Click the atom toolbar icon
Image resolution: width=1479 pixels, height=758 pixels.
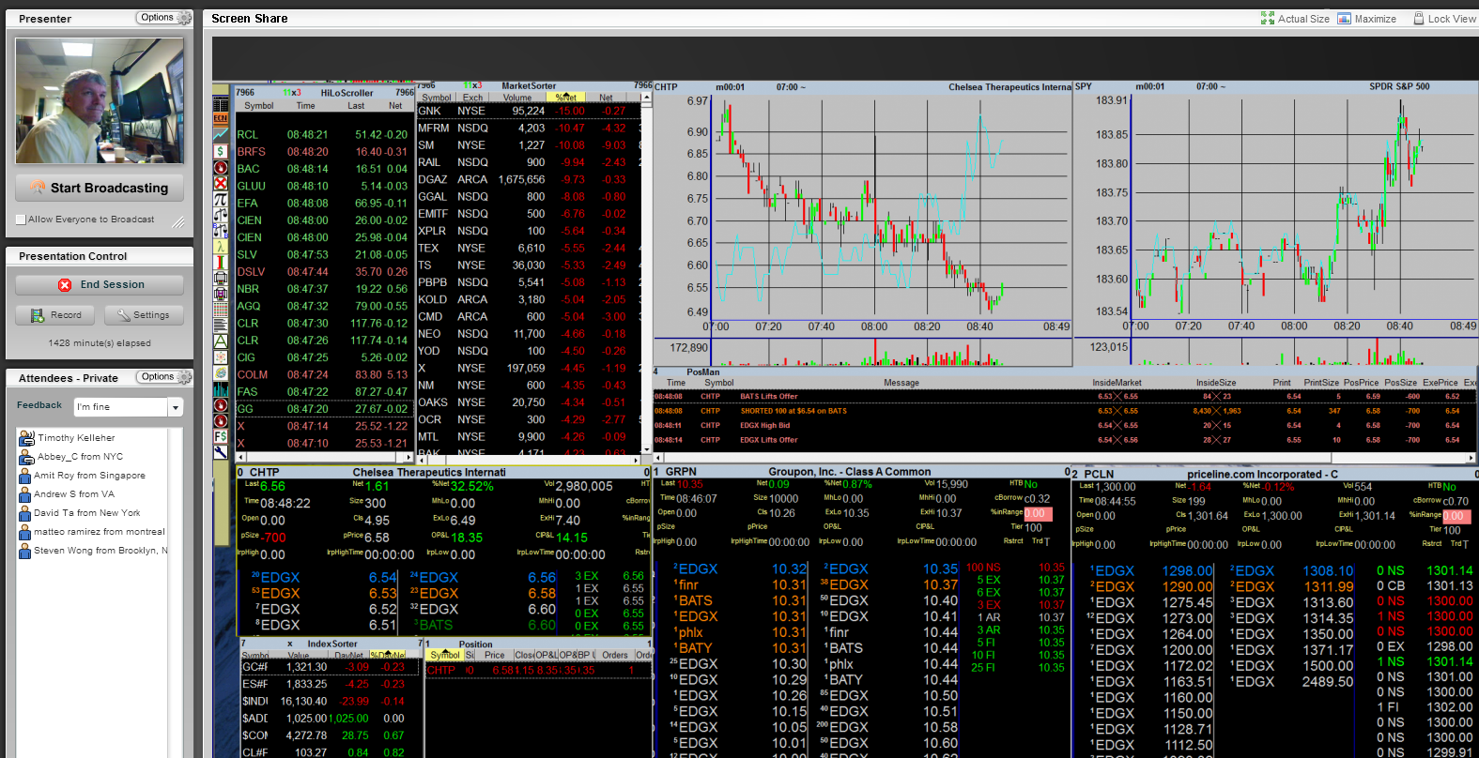221,357
